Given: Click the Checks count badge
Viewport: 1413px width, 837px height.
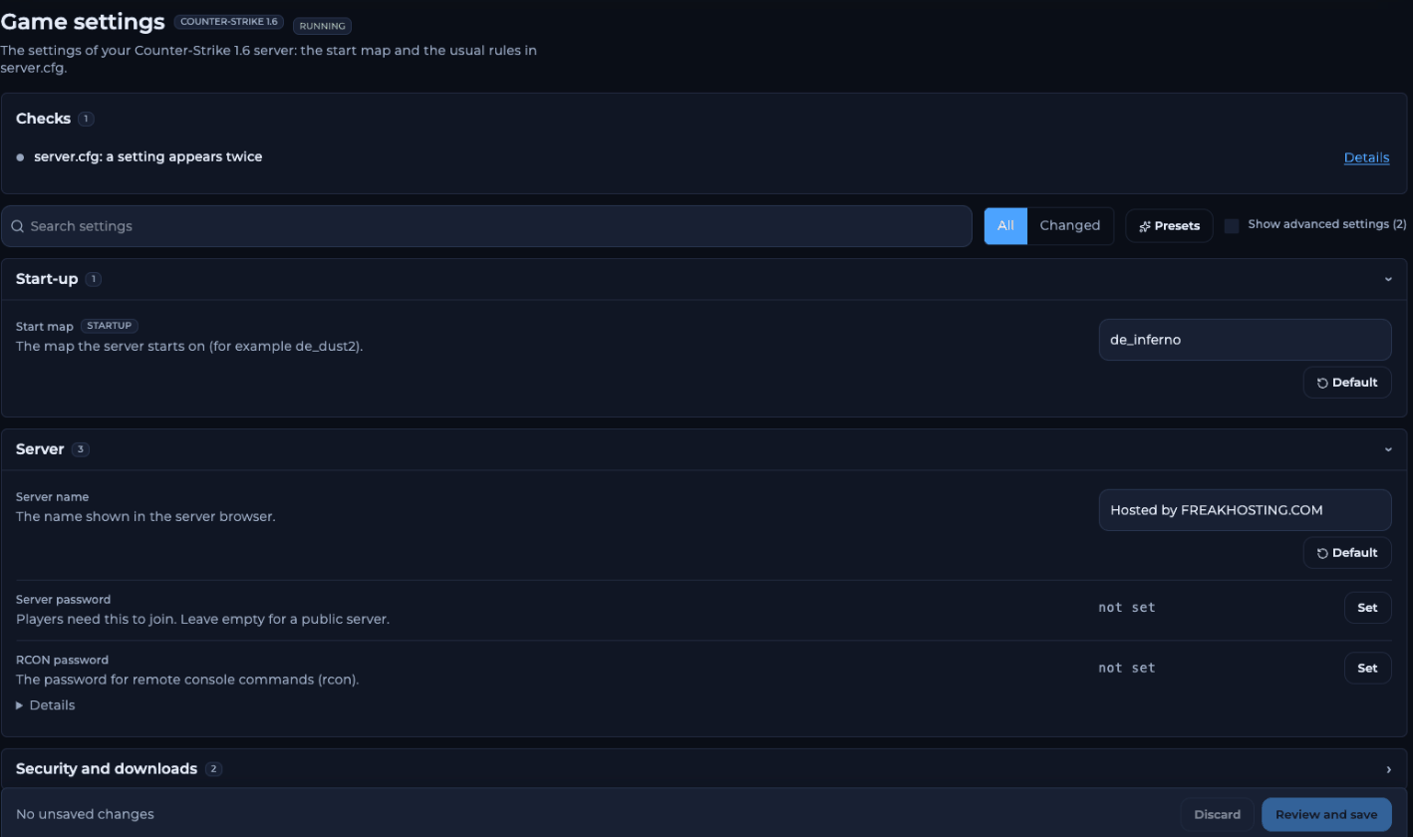Looking at the screenshot, I should point(86,119).
